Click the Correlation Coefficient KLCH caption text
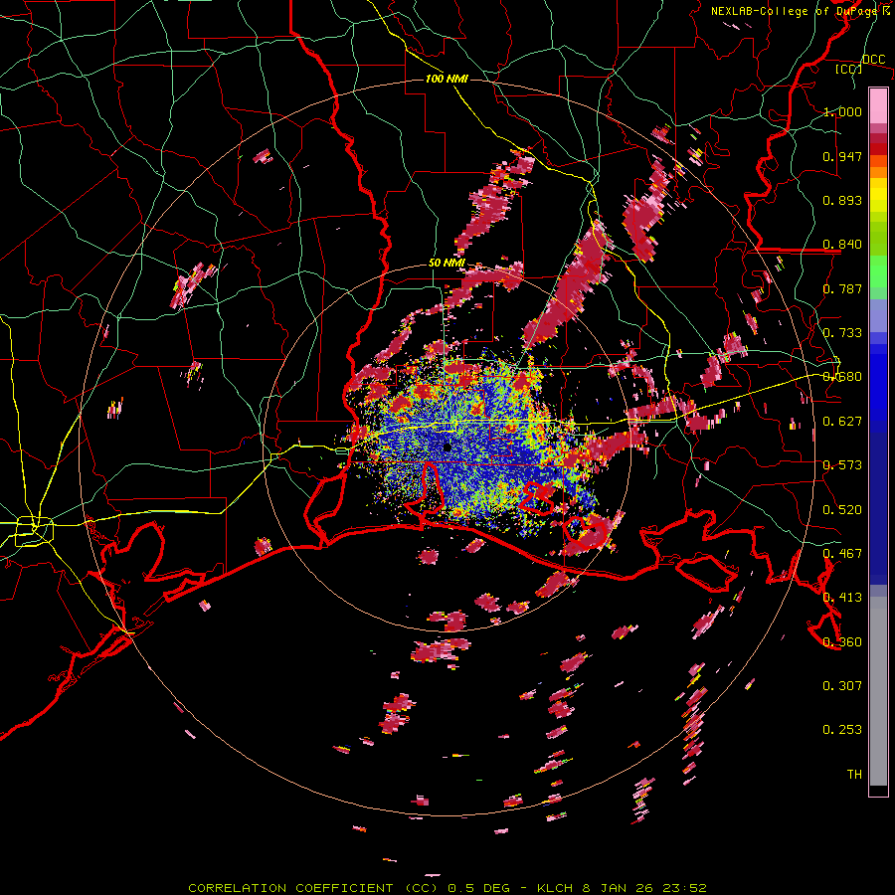 (447, 888)
